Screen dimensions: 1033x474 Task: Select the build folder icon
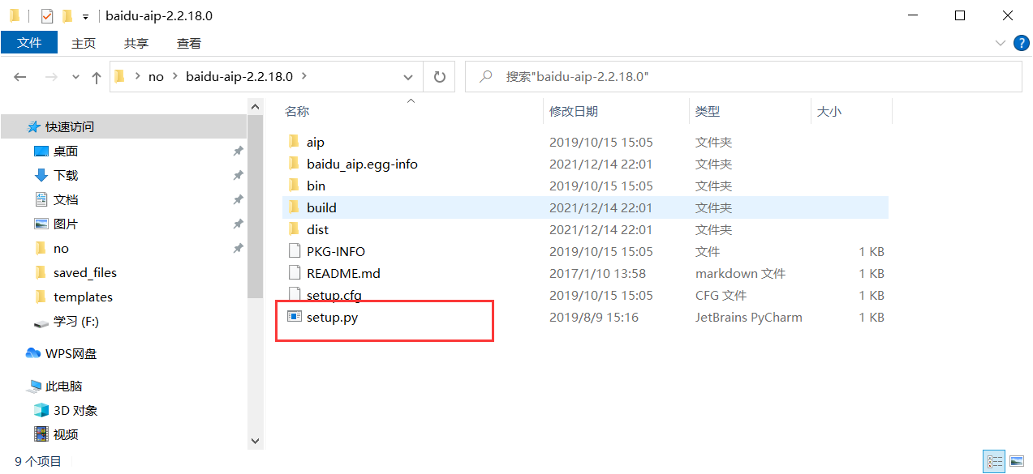[294, 207]
